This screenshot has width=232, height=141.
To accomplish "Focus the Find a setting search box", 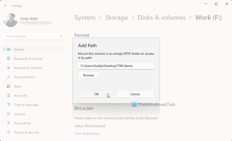I will coord(31,36).
